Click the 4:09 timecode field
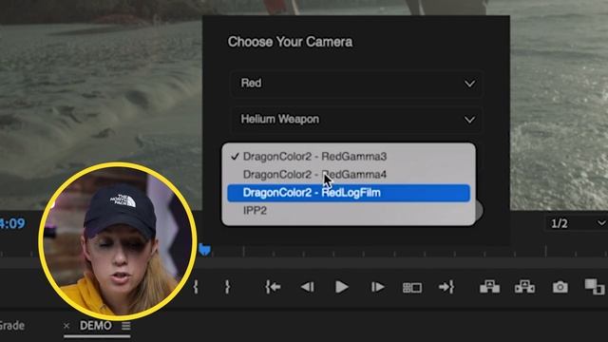The width and height of the screenshot is (608, 342). 12,224
